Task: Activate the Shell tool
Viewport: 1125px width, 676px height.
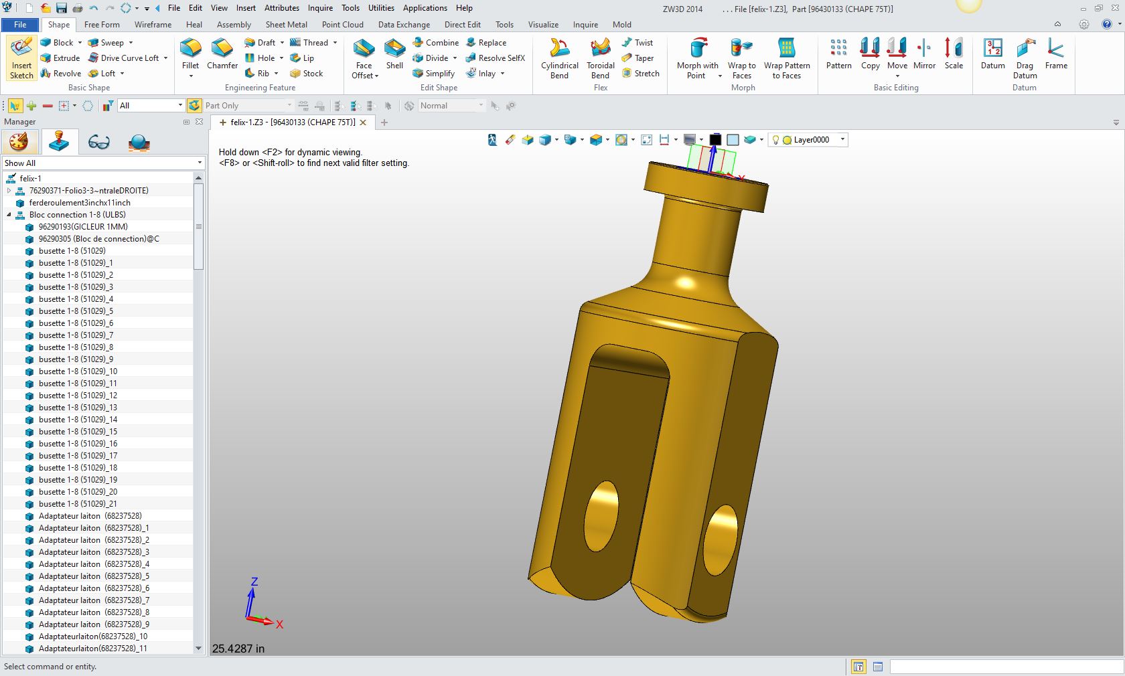Action: [x=394, y=54]
